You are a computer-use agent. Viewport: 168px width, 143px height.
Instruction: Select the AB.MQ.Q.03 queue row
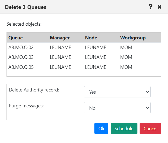coord(84,57)
